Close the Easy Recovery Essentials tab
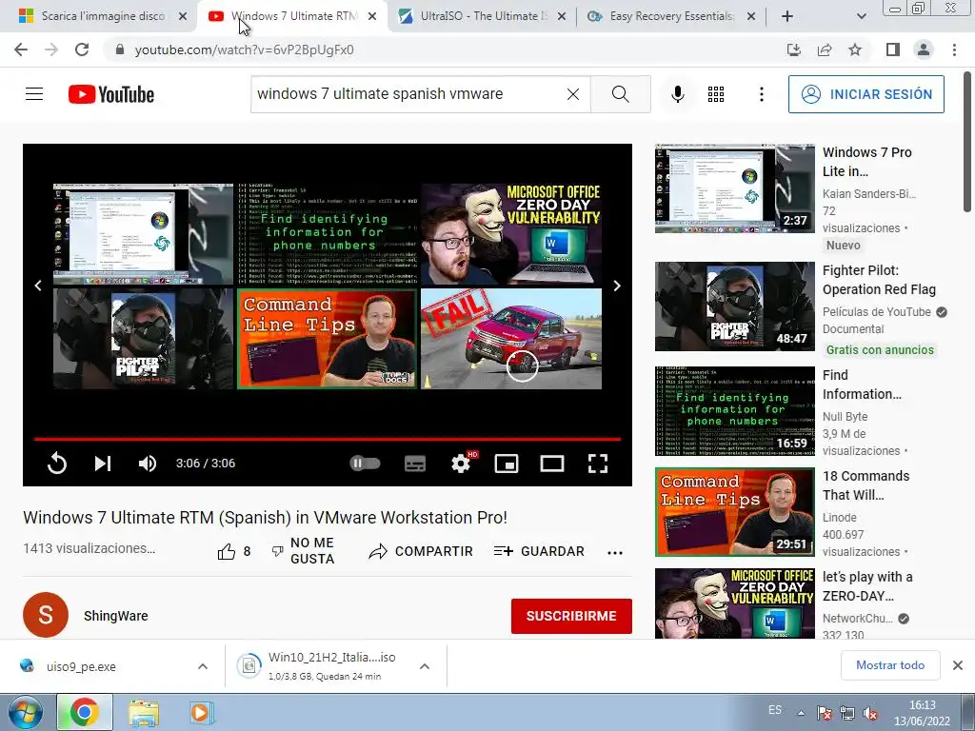 [751, 17]
